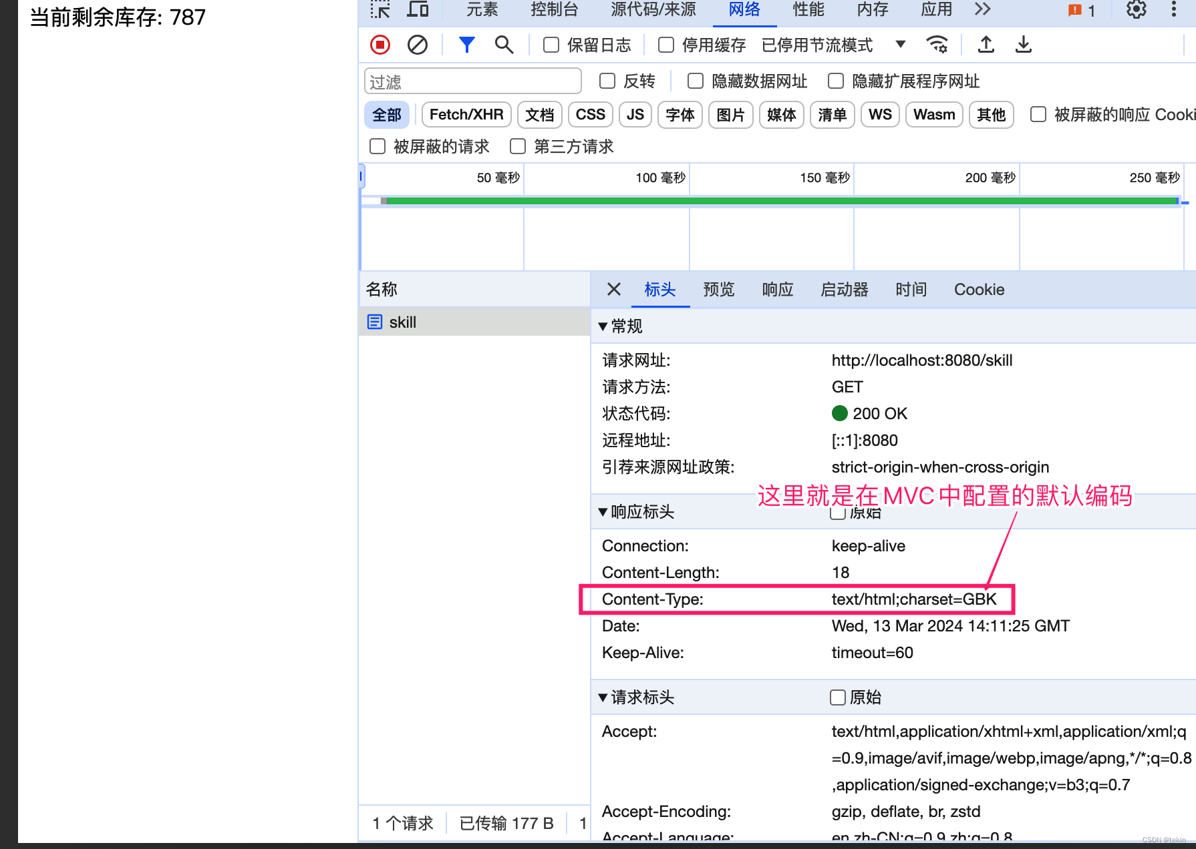Viewport: 1196px width, 849px height.
Task: Open DevTools three-dot menu
Action: pos(1174,9)
